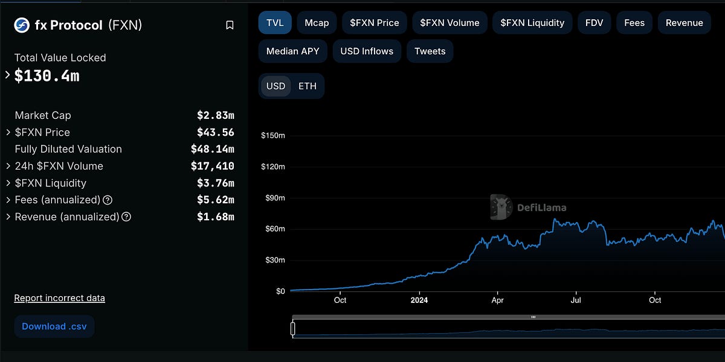Enable the Mcap chart metric

[317, 23]
